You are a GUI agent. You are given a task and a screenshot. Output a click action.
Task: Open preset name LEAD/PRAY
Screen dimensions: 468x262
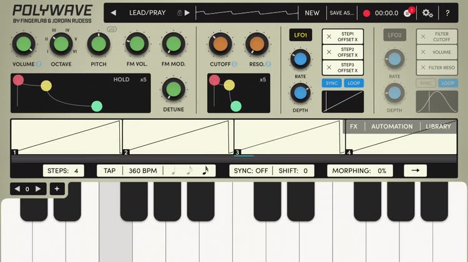[147, 13]
